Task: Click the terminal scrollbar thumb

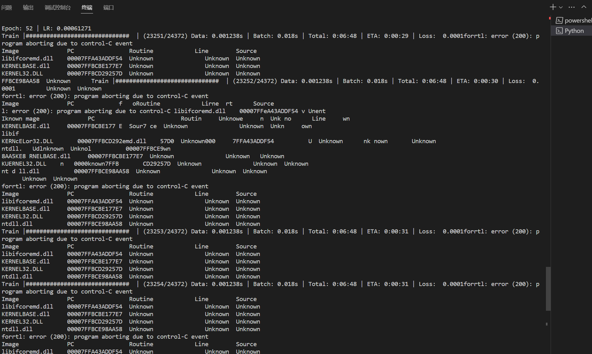Action: tap(548, 289)
